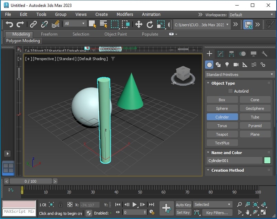Collapse the Object Type rollout
Viewport: 277px width, 219px height.
208,83
